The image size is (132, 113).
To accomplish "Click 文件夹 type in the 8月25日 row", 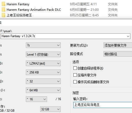I will point(113,15).
